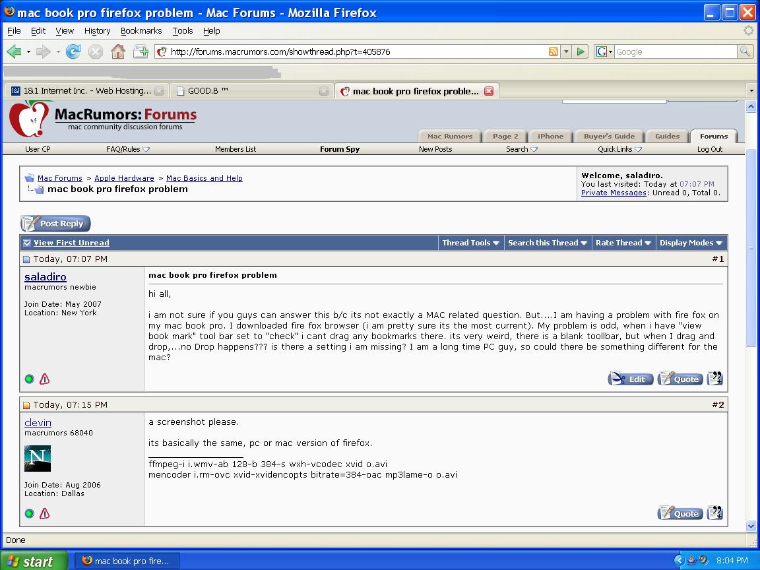Click multi-quote icon on post #1

click(x=715, y=379)
